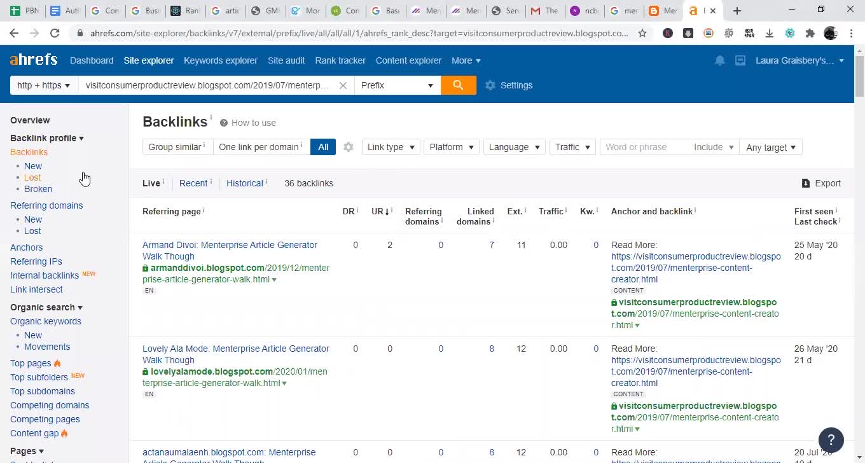Expand the More menu in top navigation
The width and height of the screenshot is (865, 463).
tap(466, 60)
